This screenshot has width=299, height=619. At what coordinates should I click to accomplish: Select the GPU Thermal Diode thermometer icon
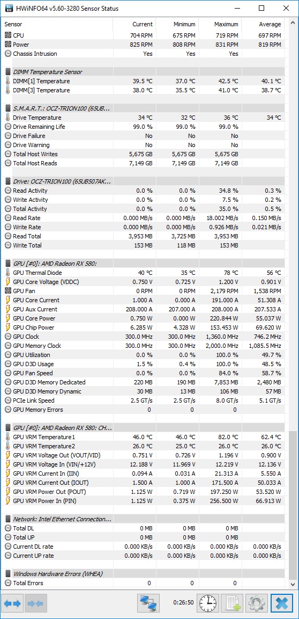[8, 273]
